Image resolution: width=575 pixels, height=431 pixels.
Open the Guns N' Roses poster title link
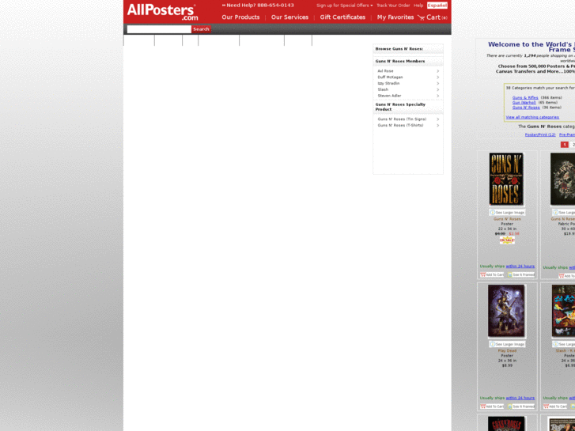tap(507, 219)
